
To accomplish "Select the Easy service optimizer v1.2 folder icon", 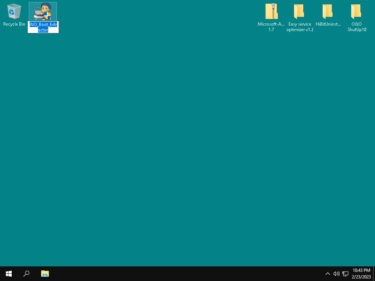I will 300,12.
